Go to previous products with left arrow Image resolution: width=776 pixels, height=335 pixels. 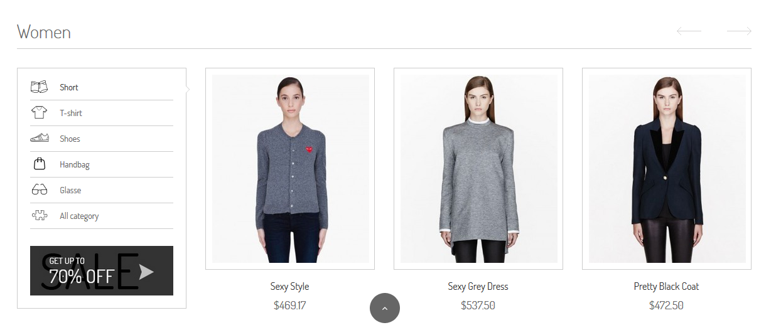click(x=689, y=31)
